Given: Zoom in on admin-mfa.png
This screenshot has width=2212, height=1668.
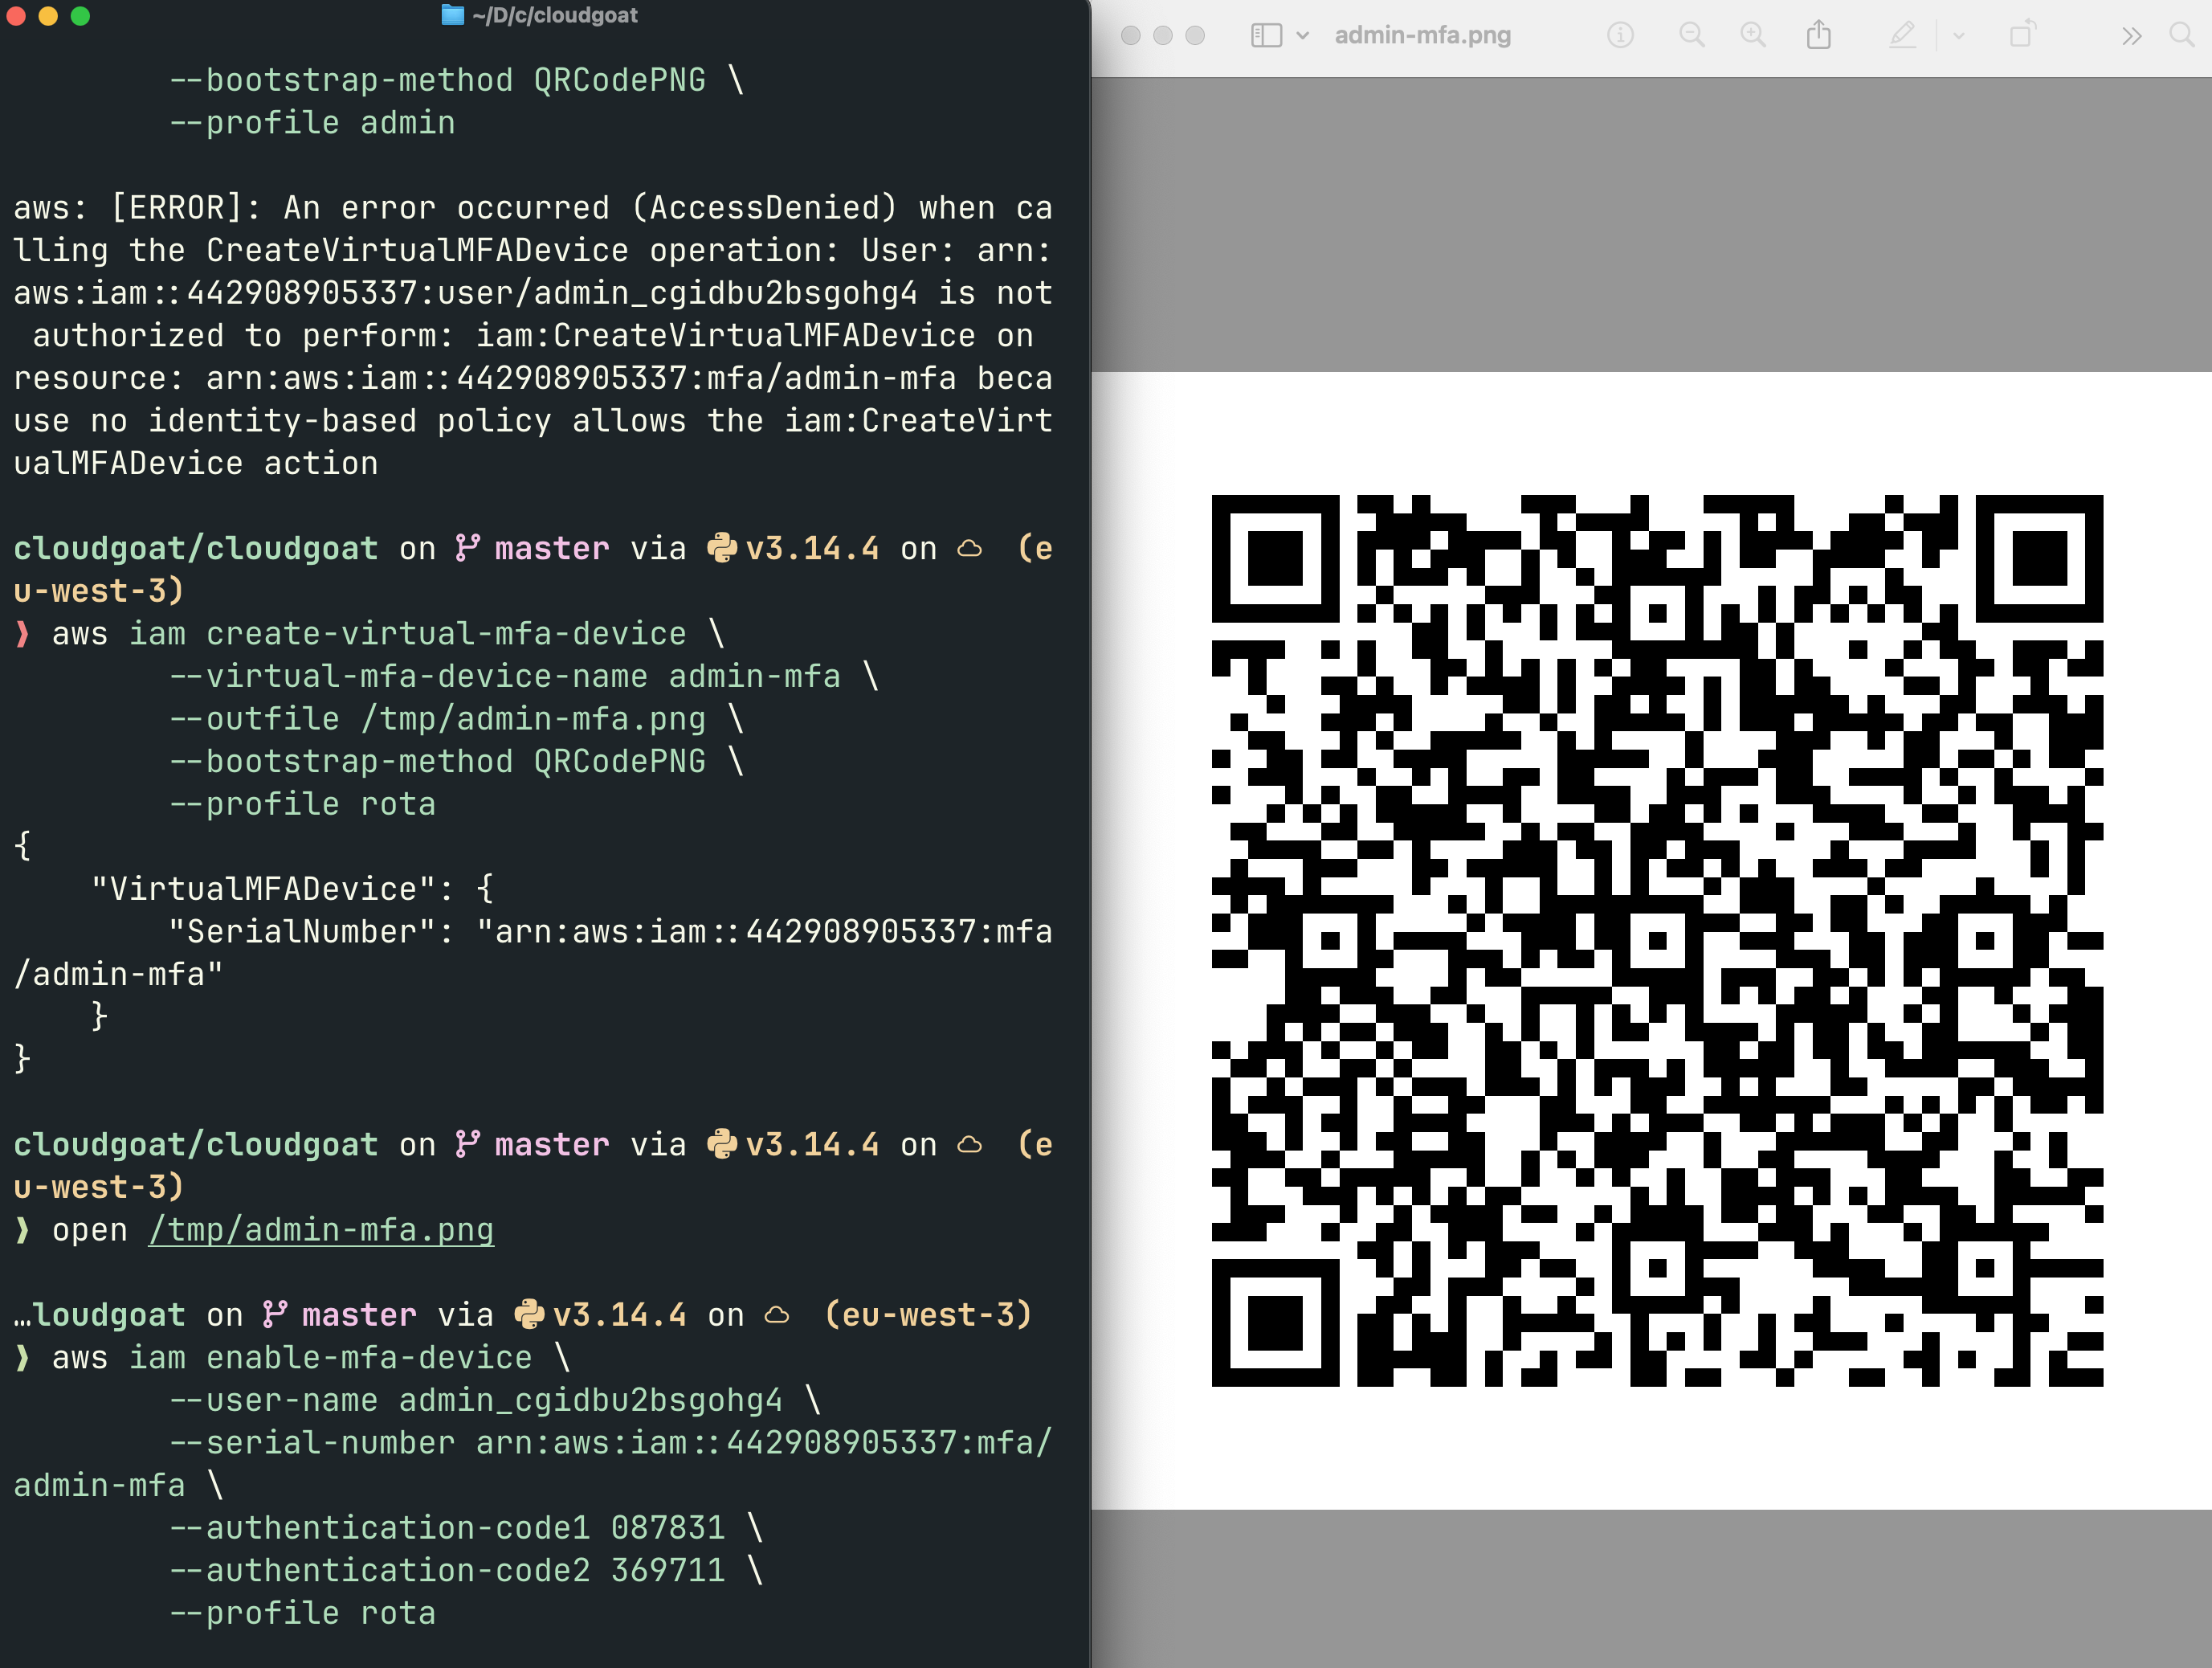Looking at the screenshot, I should click(1753, 35).
